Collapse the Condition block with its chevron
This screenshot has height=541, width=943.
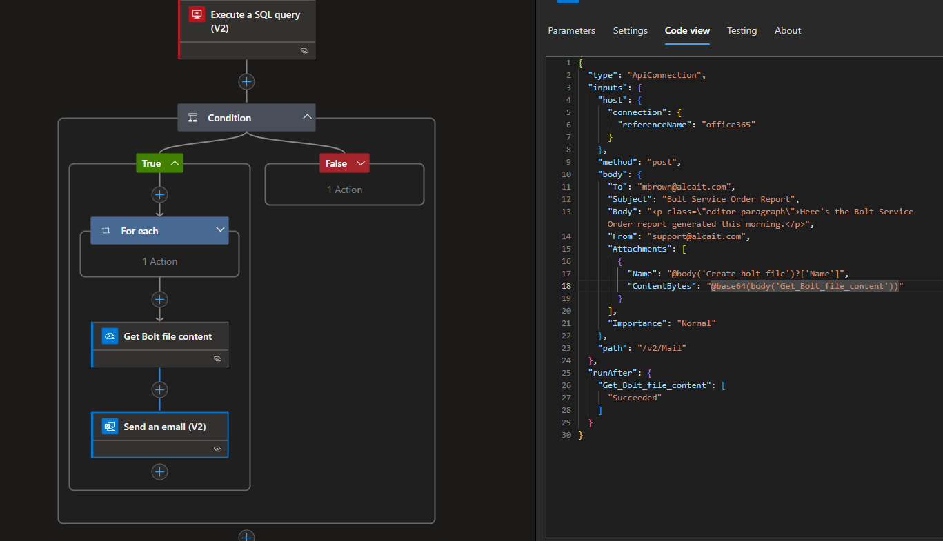[x=307, y=117]
